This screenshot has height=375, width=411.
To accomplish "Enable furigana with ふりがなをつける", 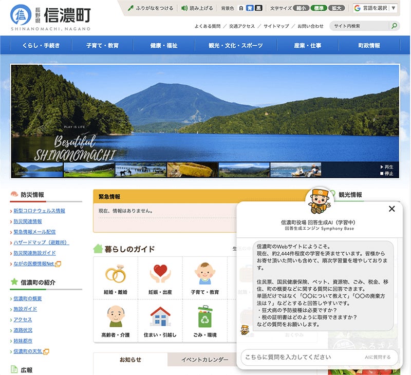I will (x=151, y=8).
